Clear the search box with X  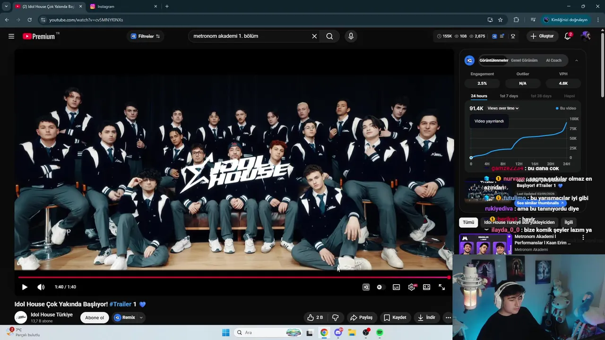coord(314,36)
